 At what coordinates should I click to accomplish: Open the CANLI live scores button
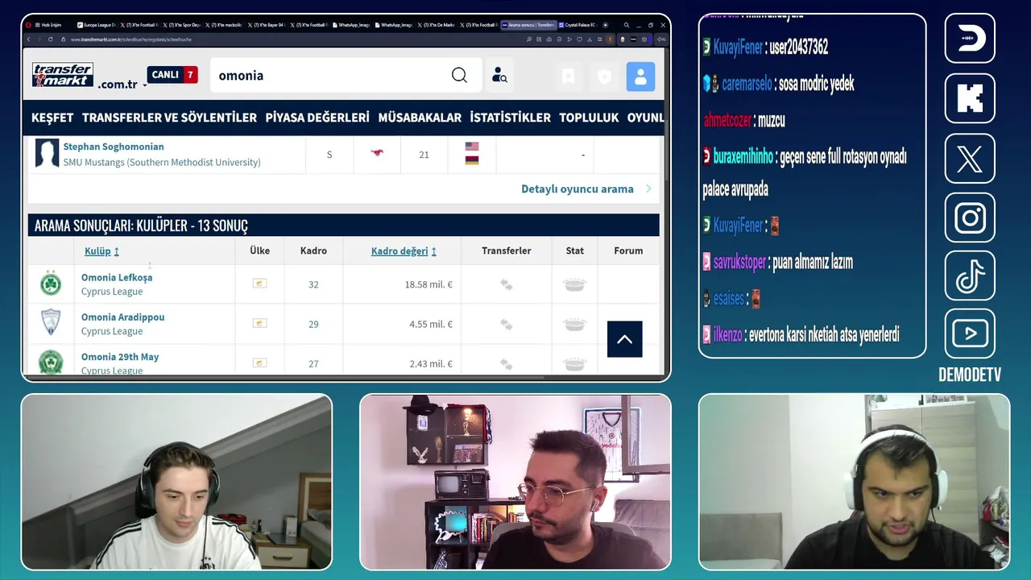click(x=172, y=75)
